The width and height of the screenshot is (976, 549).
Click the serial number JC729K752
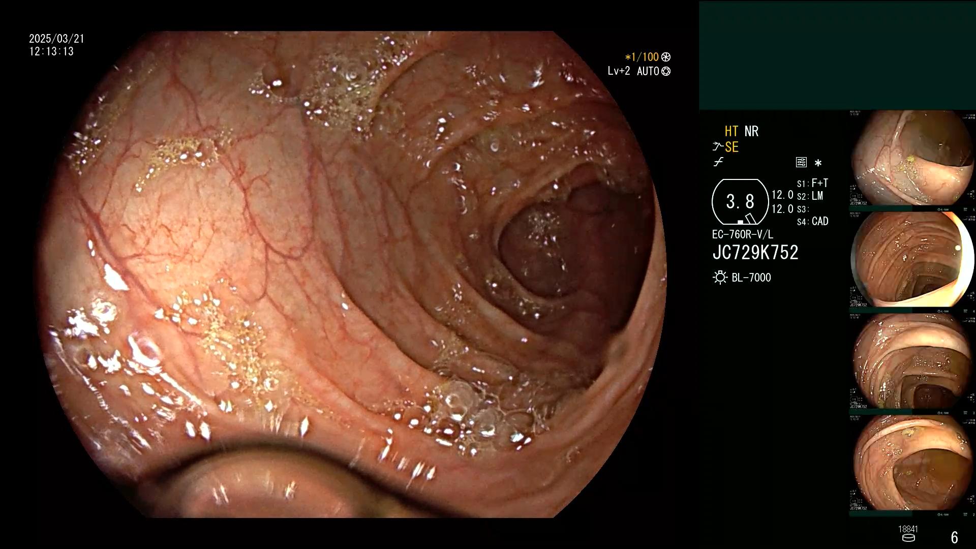point(755,253)
